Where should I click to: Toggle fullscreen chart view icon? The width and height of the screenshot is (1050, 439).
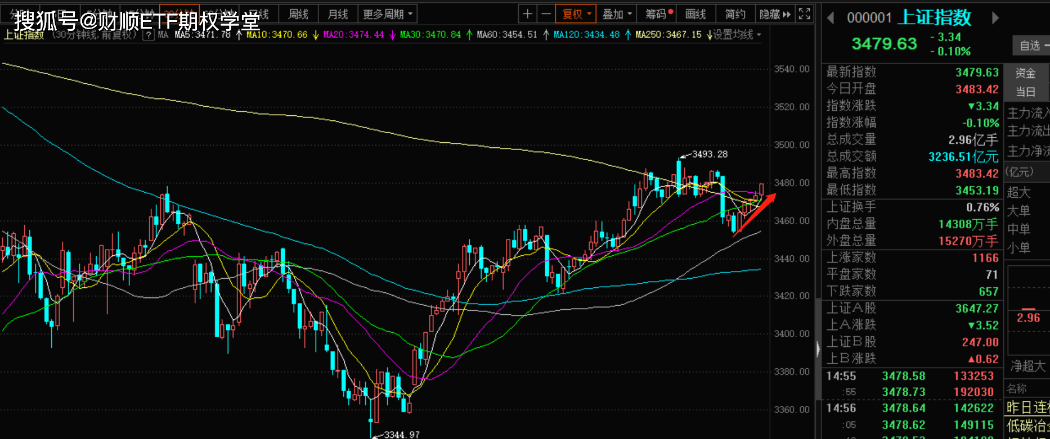coord(805,14)
